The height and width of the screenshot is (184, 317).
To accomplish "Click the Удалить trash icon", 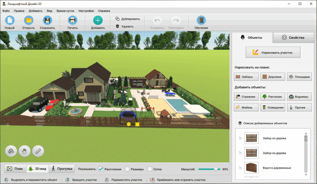I will pyautogui.click(x=117, y=26).
